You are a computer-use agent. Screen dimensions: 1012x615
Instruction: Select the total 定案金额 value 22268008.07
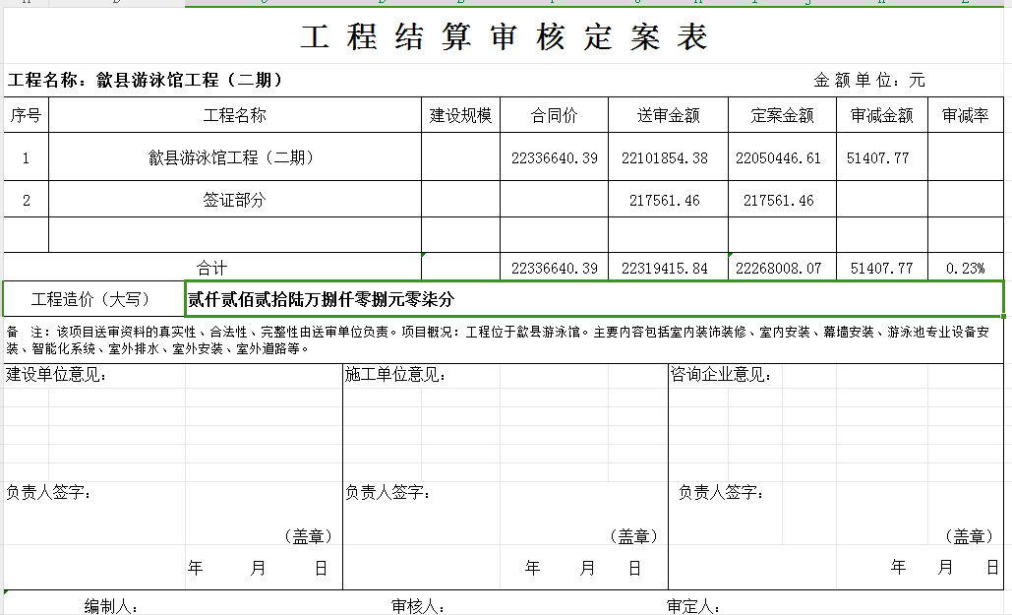click(x=778, y=268)
